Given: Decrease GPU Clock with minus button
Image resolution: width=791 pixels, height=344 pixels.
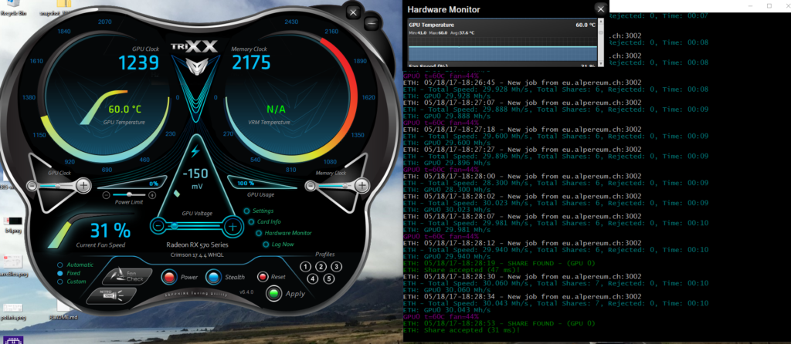Looking at the screenshot, I should tap(32, 186).
